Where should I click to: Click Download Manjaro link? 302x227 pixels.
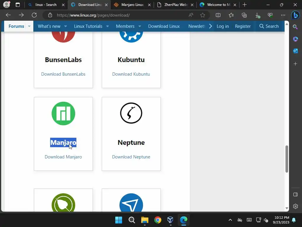coord(63,157)
